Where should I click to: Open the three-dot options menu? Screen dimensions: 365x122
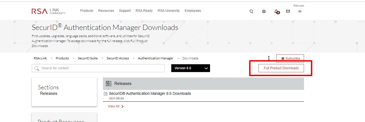pyautogui.click(x=269, y=58)
